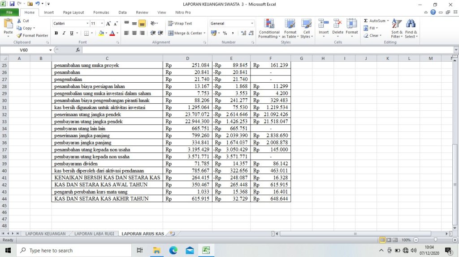The width and height of the screenshot is (459, 257).
Task: Click the Sort & Filter icon
Action: point(397,25)
